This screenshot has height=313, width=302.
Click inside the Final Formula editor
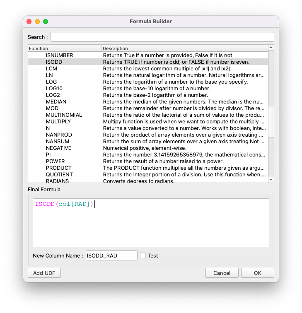(151, 223)
